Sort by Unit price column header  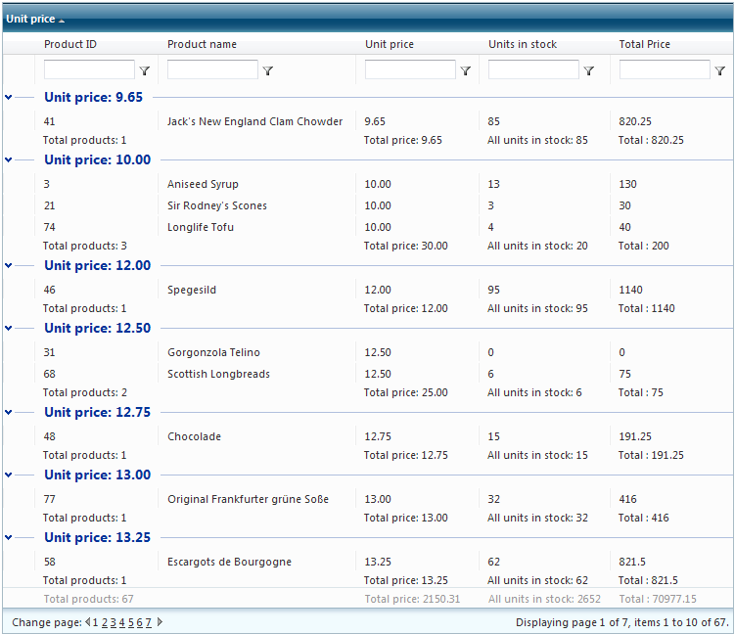(x=390, y=44)
